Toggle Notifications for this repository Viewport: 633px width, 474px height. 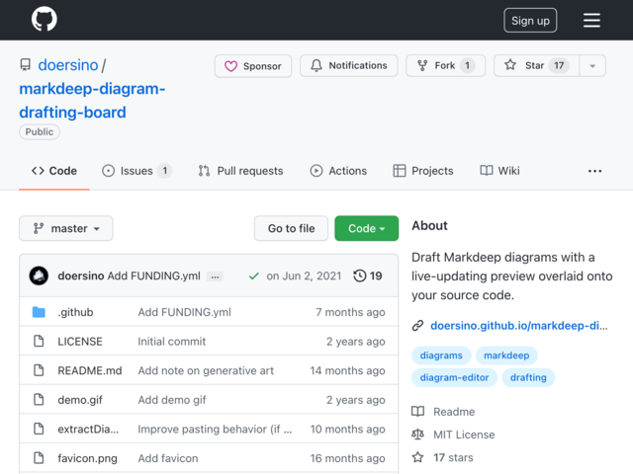(x=349, y=65)
